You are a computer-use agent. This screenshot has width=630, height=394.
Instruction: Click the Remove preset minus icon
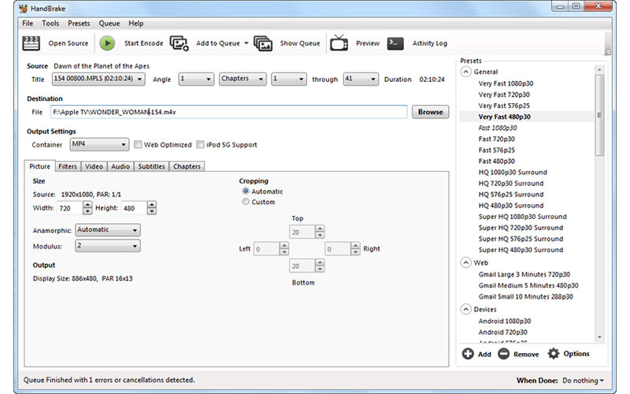pos(504,354)
